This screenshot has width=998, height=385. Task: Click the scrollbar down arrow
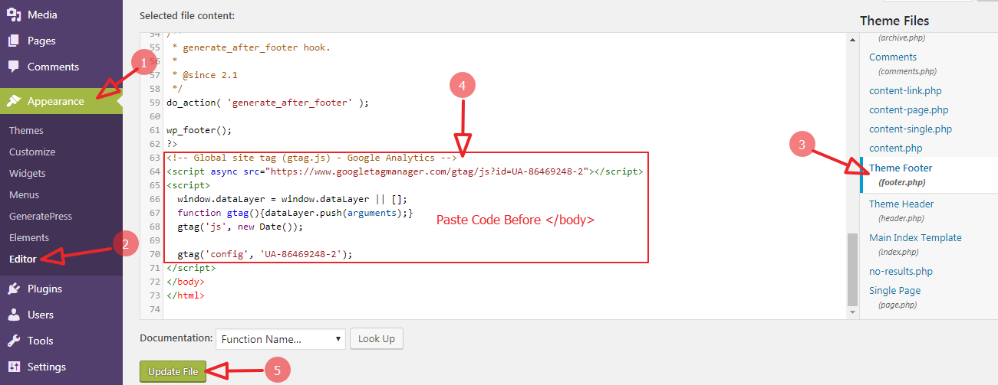852,312
